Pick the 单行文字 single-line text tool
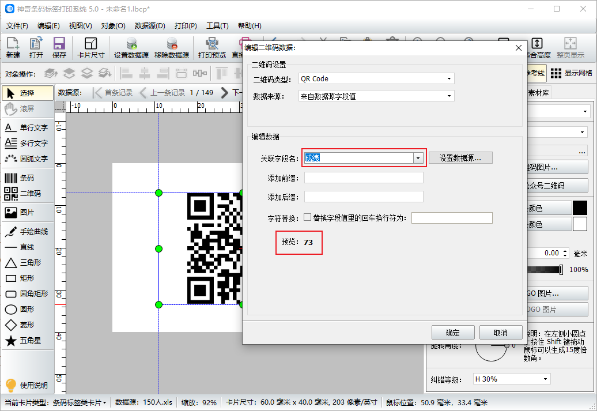Screen dimensions: 597x411 [28, 127]
